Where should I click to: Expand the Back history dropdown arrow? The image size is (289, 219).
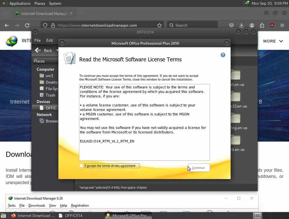57,50
